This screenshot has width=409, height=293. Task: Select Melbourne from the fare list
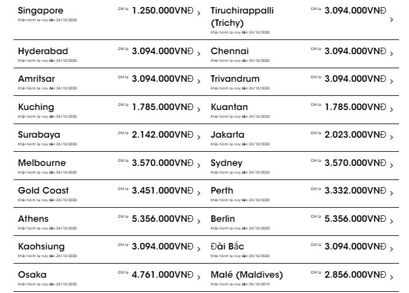point(42,163)
